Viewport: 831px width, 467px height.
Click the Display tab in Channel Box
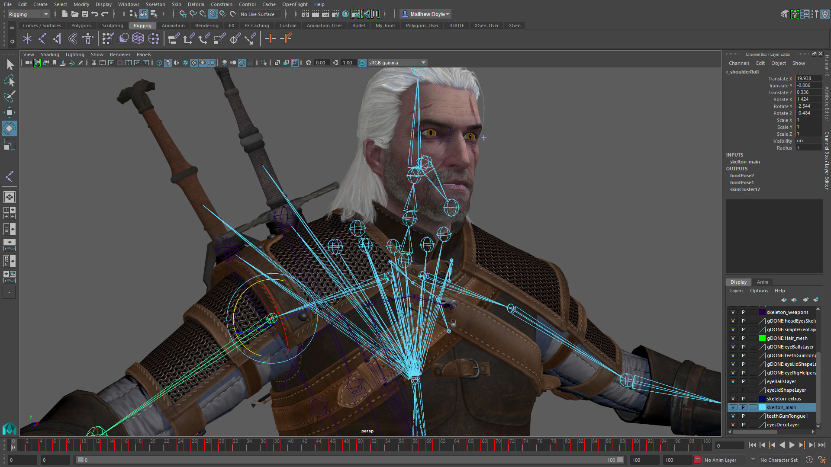pyautogui.click(x=738, y=281)
